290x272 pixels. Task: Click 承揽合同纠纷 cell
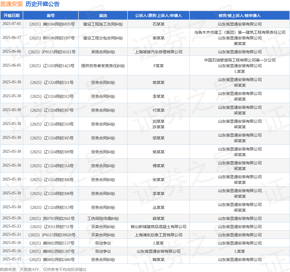103,52
